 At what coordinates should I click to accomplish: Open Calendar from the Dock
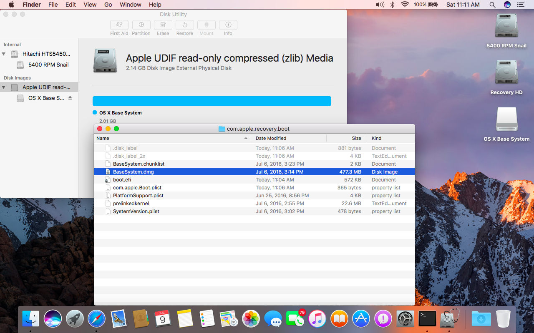pyautogui.click(x=163, y=319)
